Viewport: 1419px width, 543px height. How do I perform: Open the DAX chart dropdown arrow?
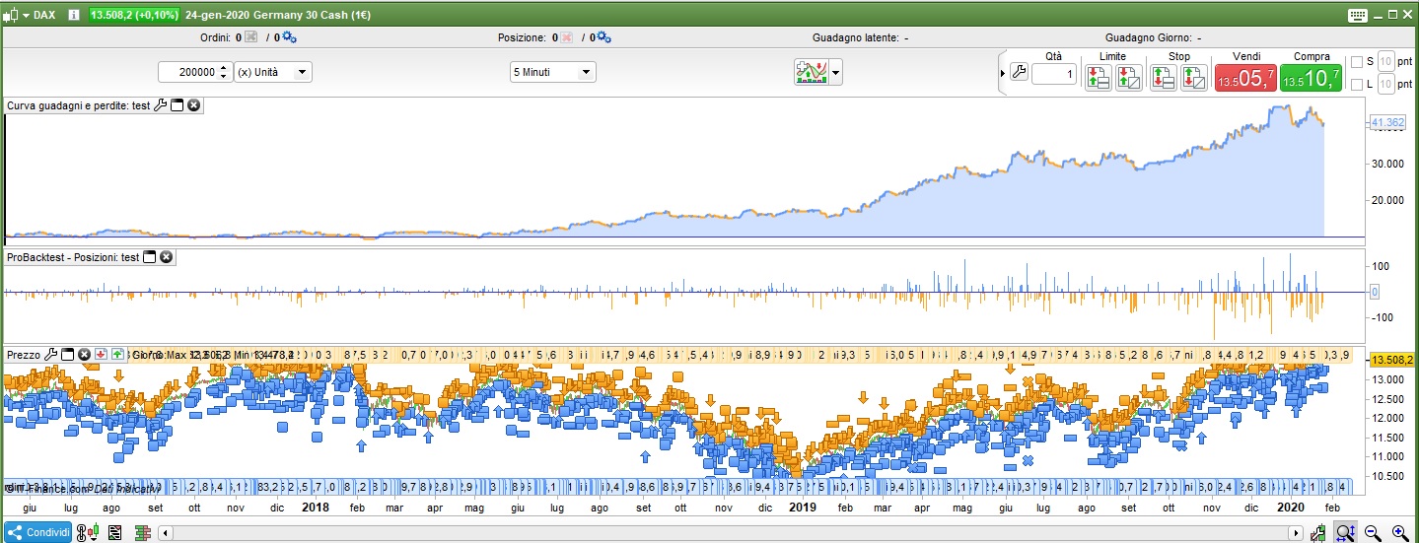pyautogui.click(x=26, y=15)
